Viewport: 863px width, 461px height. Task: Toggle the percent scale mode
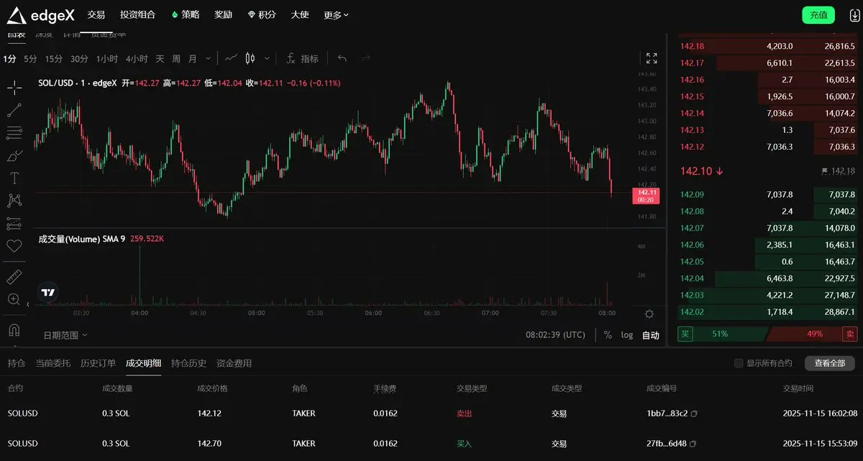tap(608, 335)
